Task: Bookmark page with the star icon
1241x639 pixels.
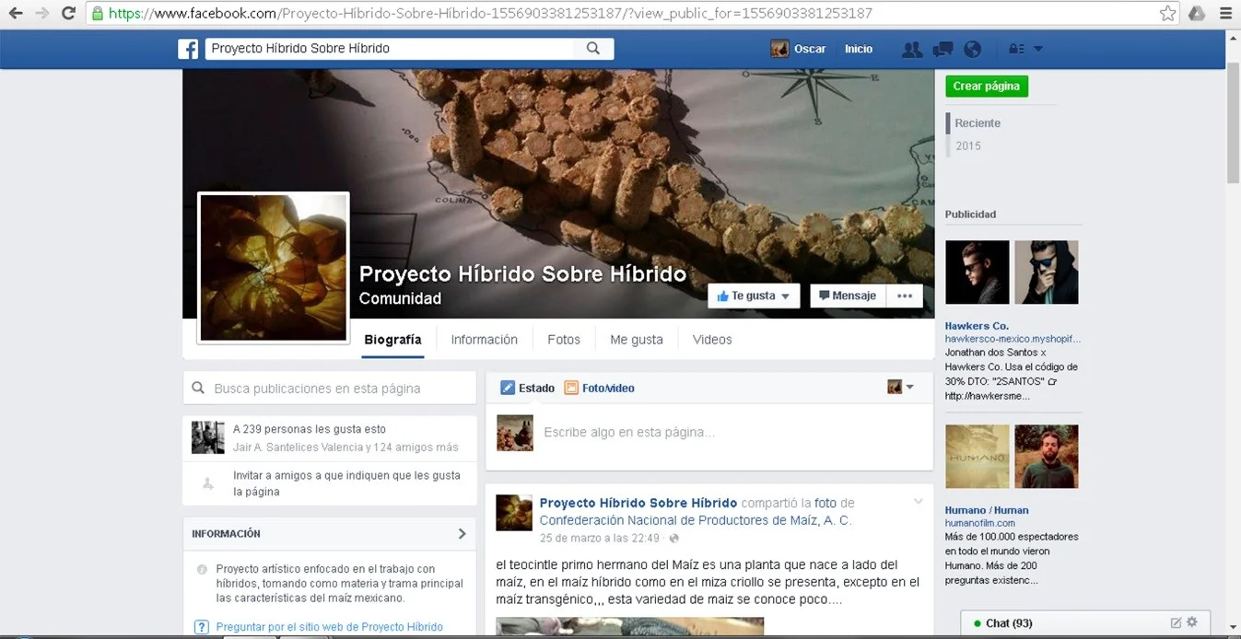Action: [1167, 13]
